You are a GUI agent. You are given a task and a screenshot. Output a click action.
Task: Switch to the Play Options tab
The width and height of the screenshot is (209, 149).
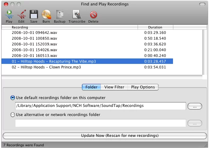click(x=143, y=87)
